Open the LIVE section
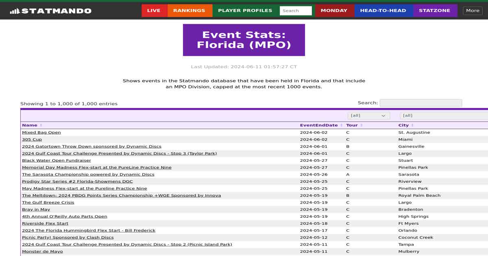The height and width of the screenshot is (256, 488). pos(154,10)
